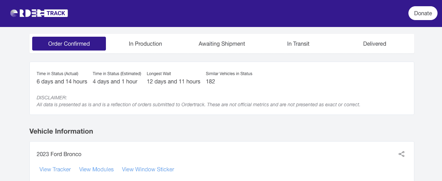Go to the Delivered tab
The width and height of the screenshot is (442, 181).
[375, 44]
